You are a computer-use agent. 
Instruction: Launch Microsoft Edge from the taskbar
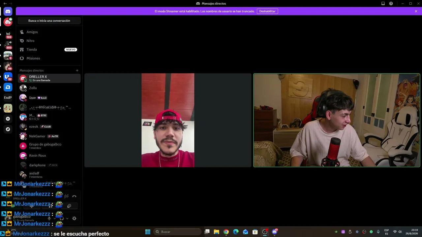pyautogui.click(x=236, y=232)
